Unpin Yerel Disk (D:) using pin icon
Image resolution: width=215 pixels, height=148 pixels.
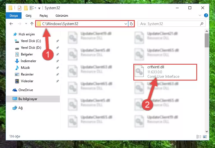57,48
